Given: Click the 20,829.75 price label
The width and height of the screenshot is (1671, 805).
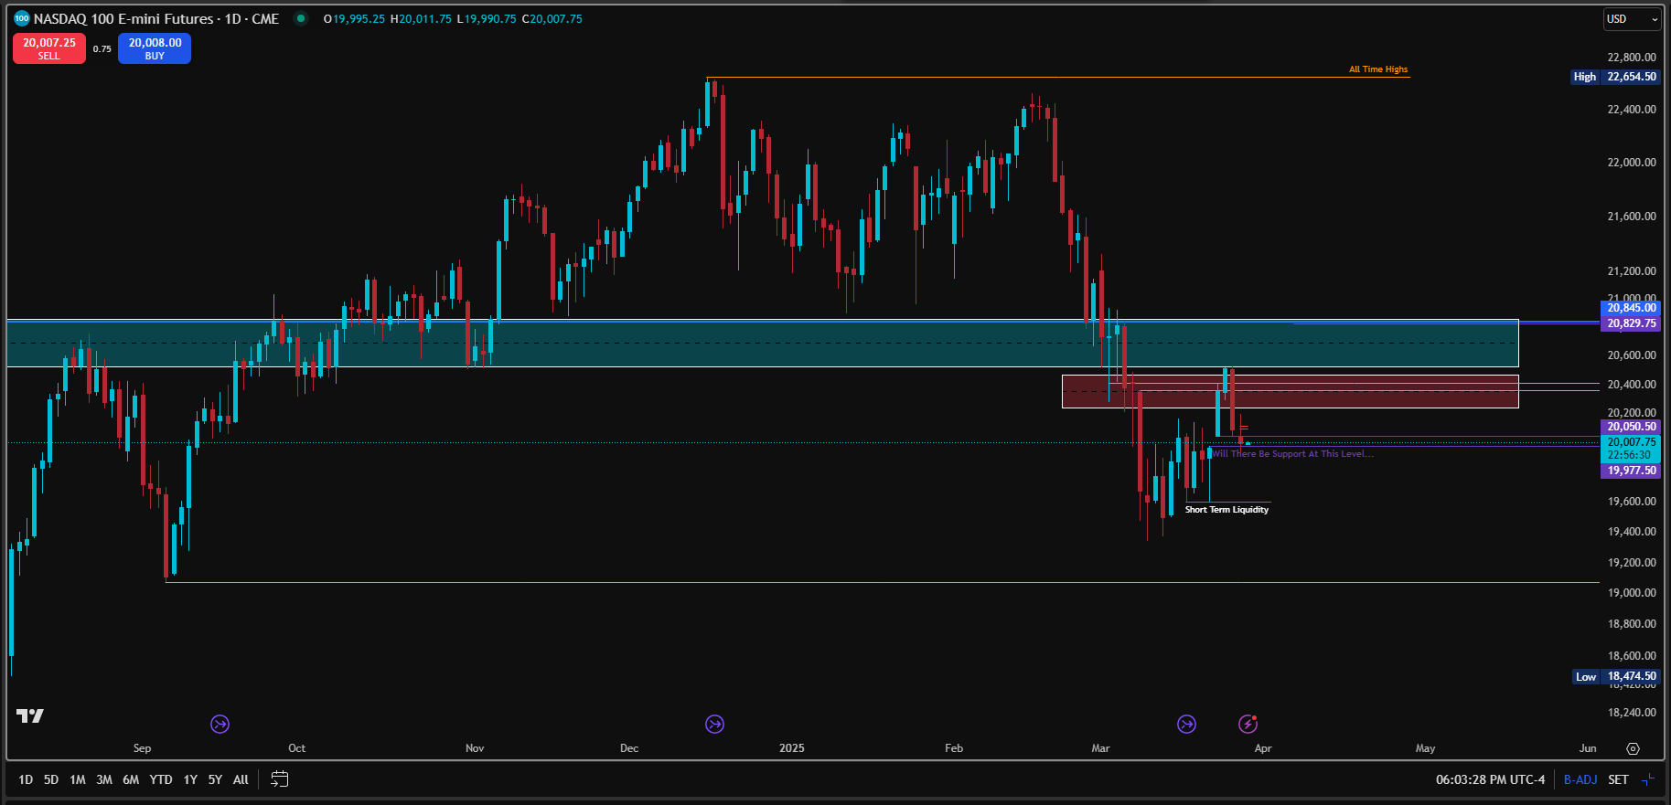Looking at the screenshot, I should [x=1631, y=323].
